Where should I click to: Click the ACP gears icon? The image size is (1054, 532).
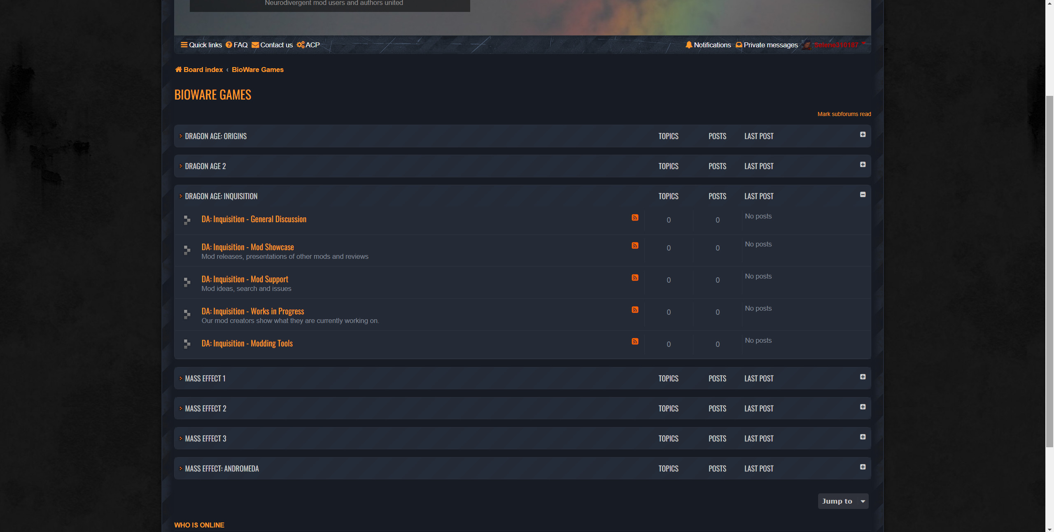(301, 45)
